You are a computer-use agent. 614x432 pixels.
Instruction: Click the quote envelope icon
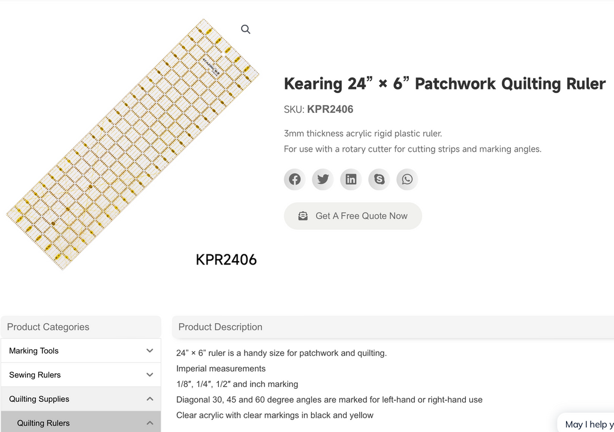[x=303, y=216]
